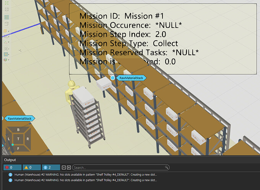Open the orange box render mode dropdown arrow
This screenshot has height=190, width=260.
(x=8, y=31)
